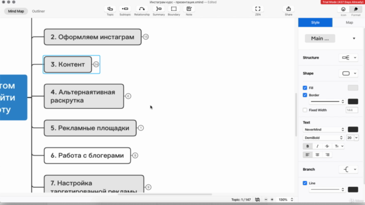Apply strikethrough text formatting

tap(327, 146)
